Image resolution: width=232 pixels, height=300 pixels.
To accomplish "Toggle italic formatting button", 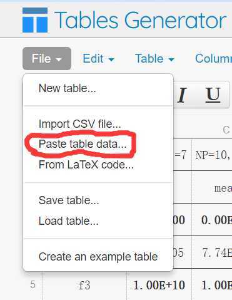I will (x=182, y=95).
